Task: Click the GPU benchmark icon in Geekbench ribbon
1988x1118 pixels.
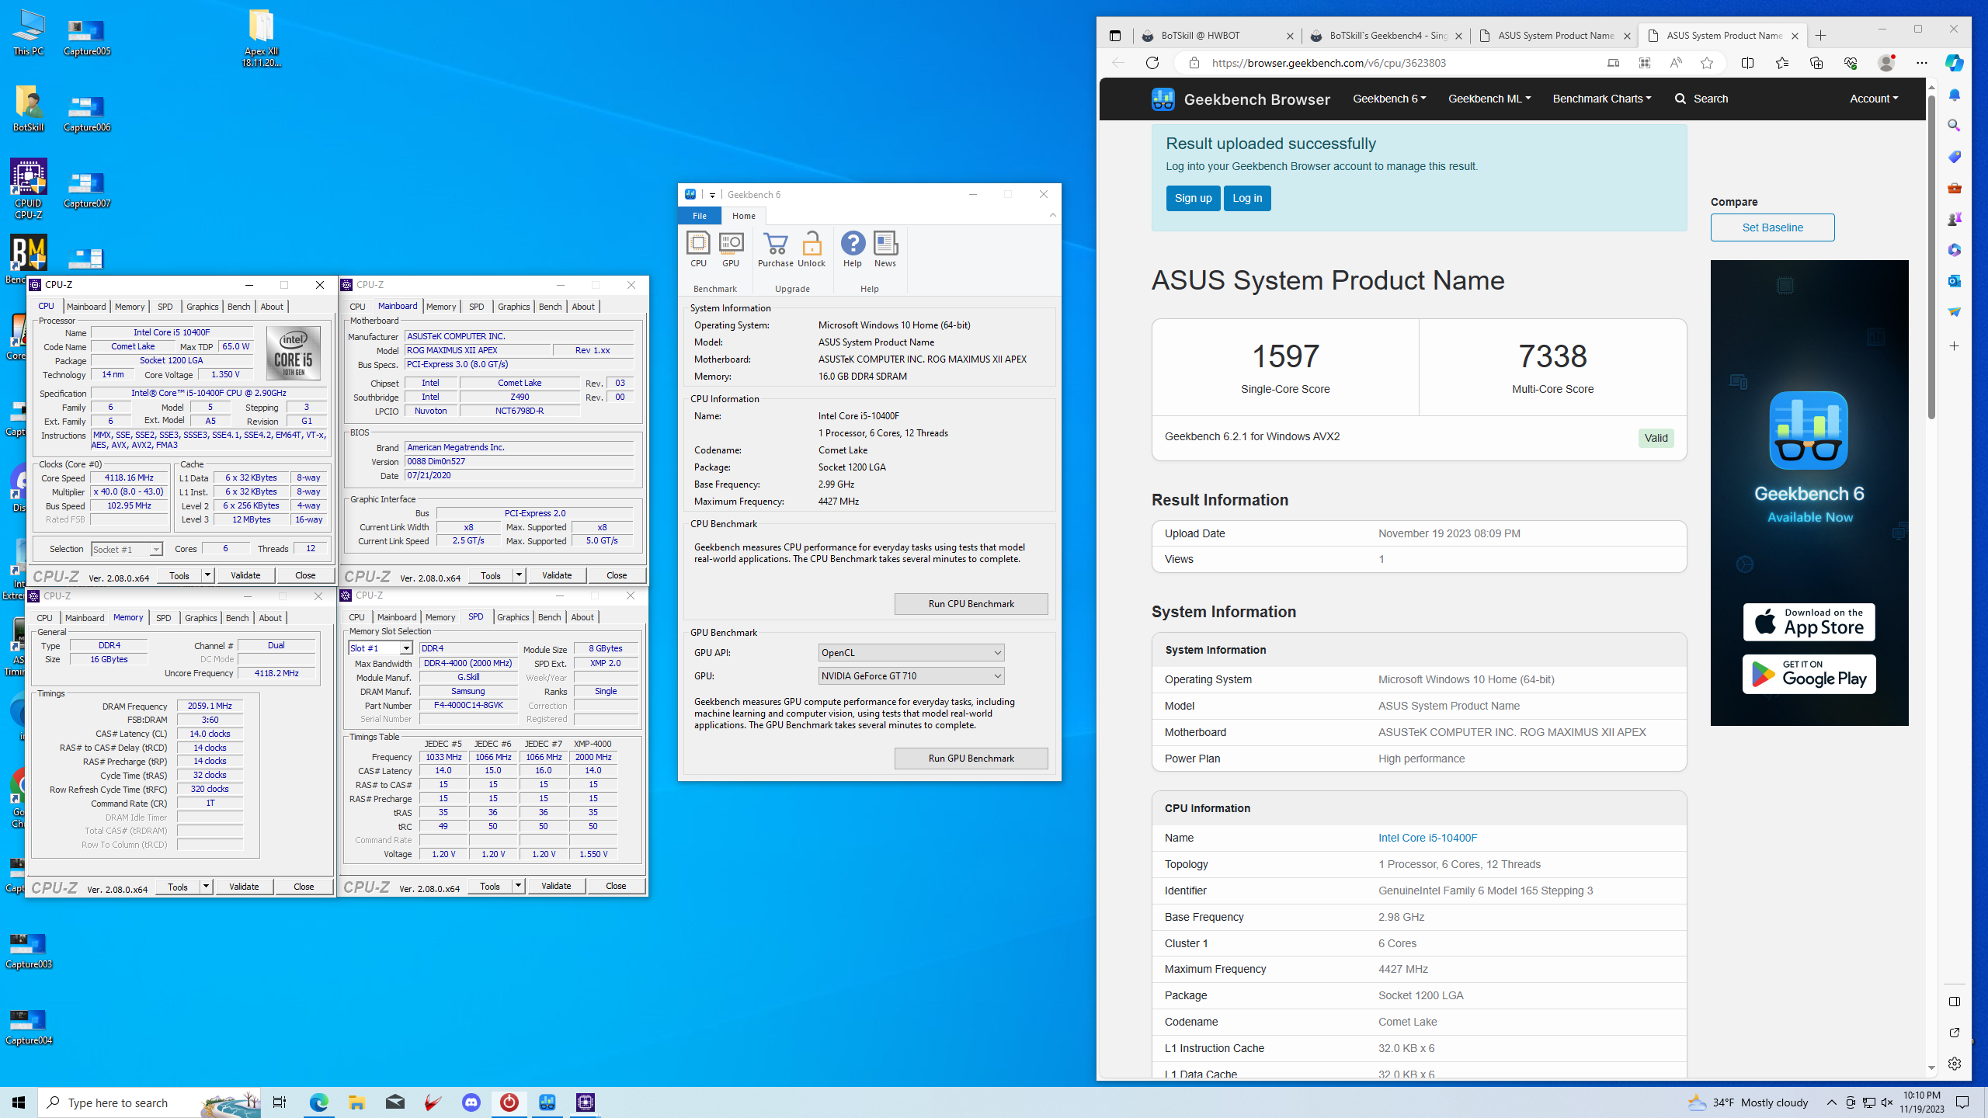Action: click(731, 249)
